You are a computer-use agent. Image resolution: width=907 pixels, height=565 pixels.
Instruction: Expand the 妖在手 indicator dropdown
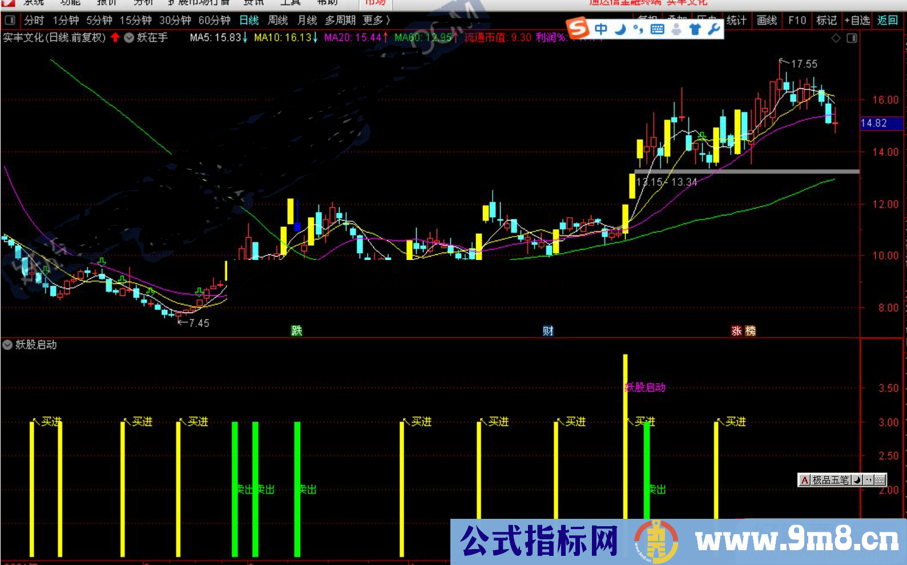[129, 38]
